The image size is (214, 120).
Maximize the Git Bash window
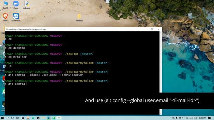152,29
